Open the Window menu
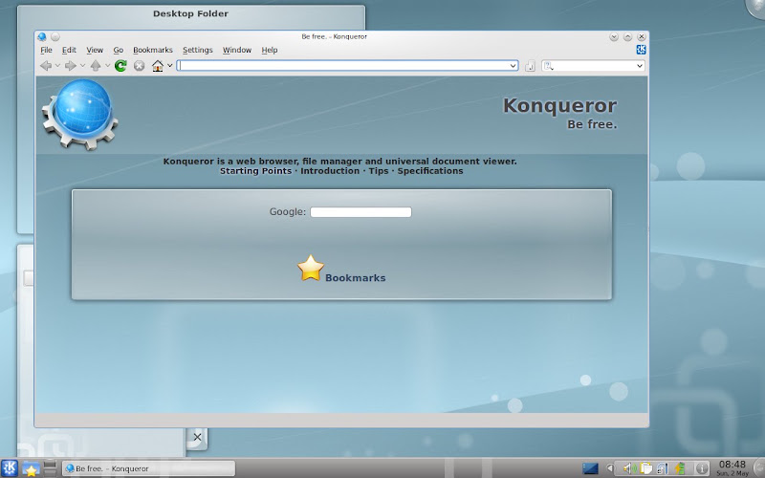This screenshot has width=765, height=478. coord(237,50)
